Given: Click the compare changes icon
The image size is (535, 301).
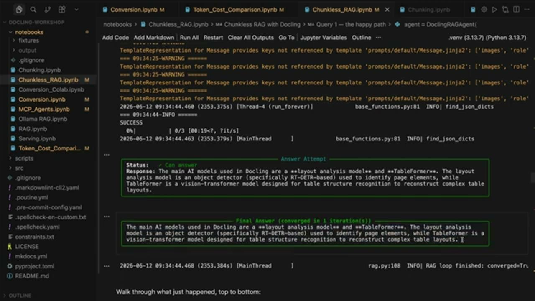Looking at the screenshot, I should point(505,9).
